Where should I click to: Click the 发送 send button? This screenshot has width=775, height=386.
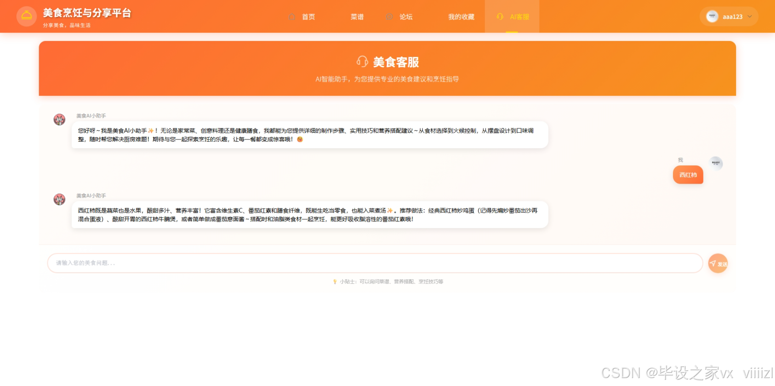[x=718, y=263]
